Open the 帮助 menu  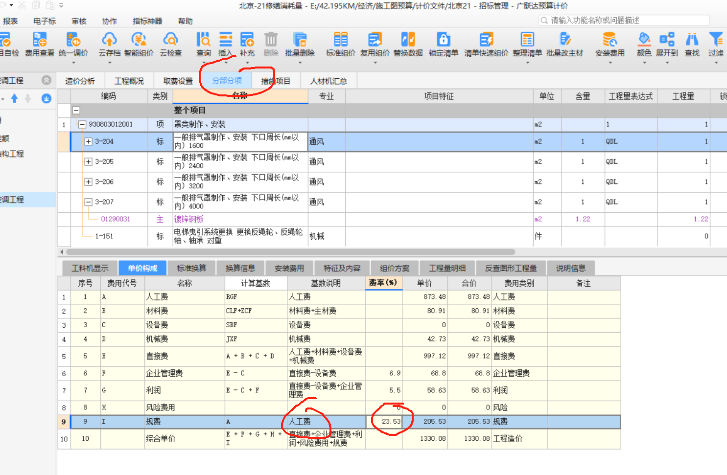tap(185, 21)
